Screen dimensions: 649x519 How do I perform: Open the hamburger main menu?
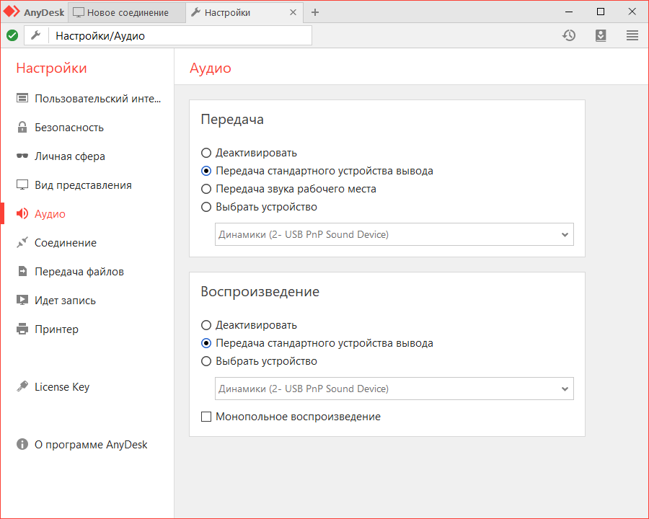click(x=632, y=35)
